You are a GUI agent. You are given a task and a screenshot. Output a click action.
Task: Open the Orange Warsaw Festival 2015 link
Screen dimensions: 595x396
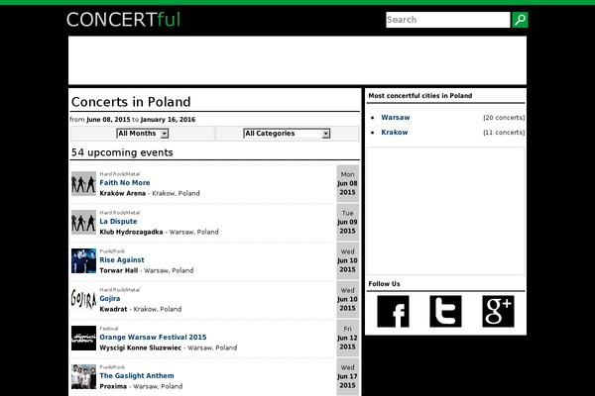[153, 338]
